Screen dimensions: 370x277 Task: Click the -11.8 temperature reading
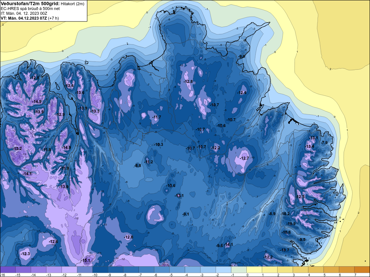coord(47,150)
